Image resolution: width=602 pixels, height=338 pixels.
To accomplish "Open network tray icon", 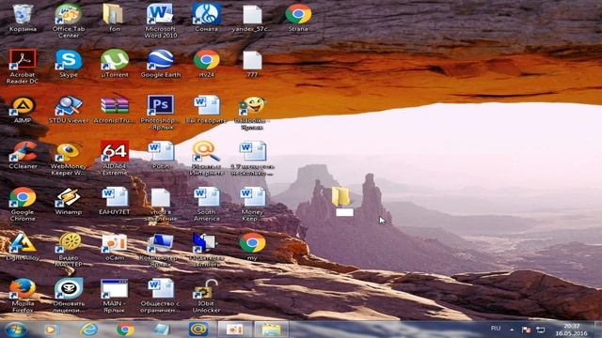I will (541, 330).
